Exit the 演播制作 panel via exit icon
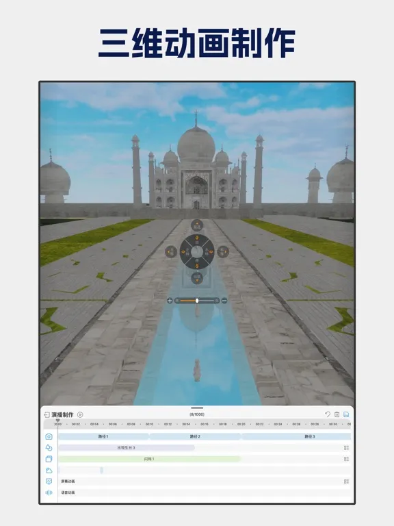 47,414
